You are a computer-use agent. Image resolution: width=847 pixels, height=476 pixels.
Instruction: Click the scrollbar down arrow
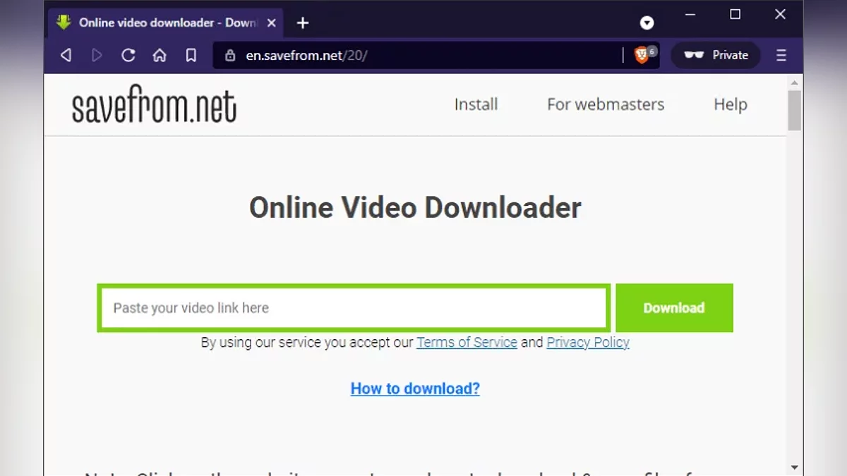(795, 468)
